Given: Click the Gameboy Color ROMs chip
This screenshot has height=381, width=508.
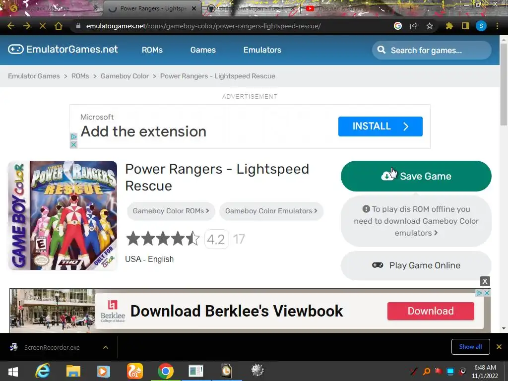Looking at the screenshot, I should [x=171, y=211].
